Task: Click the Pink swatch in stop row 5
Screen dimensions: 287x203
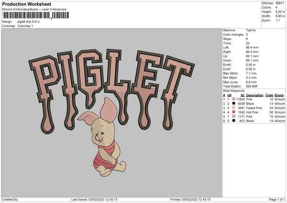Action: click(233, 116)
